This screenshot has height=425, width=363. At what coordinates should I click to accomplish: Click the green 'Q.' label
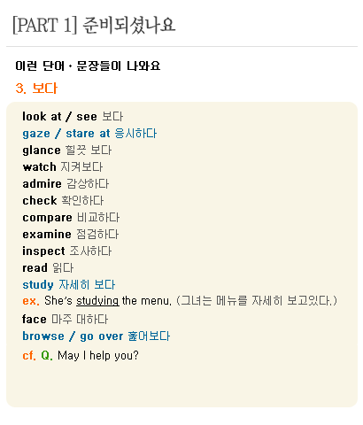click(x=47, y=355)
